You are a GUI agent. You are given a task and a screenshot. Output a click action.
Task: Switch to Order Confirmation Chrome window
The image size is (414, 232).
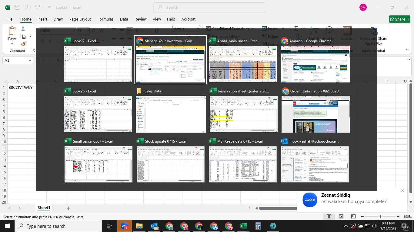[316, 110]
